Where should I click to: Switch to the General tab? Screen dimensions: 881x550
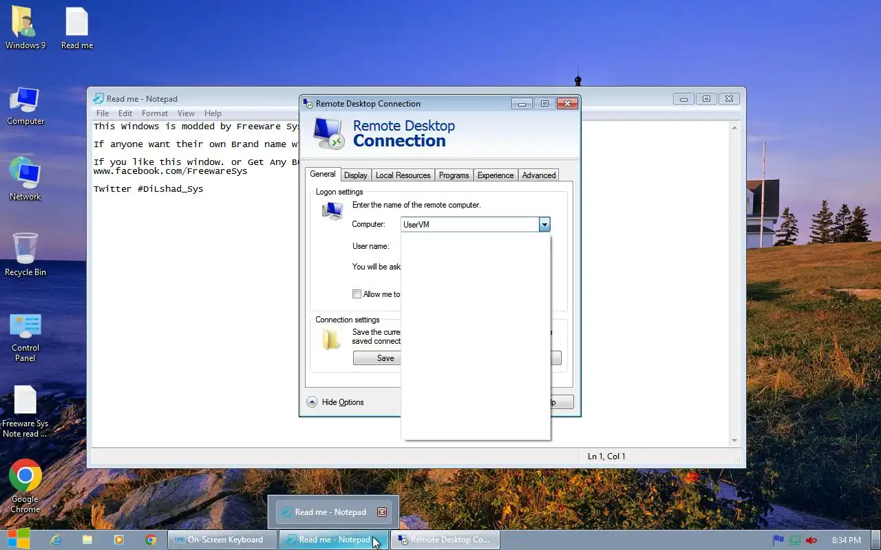[x=322, y=174]
